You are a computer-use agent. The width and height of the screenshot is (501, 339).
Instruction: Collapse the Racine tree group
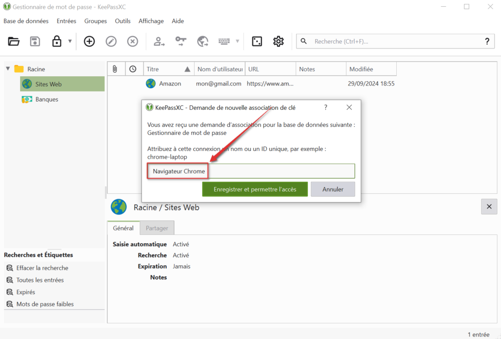pyautogui.click(x=8, y=69)
